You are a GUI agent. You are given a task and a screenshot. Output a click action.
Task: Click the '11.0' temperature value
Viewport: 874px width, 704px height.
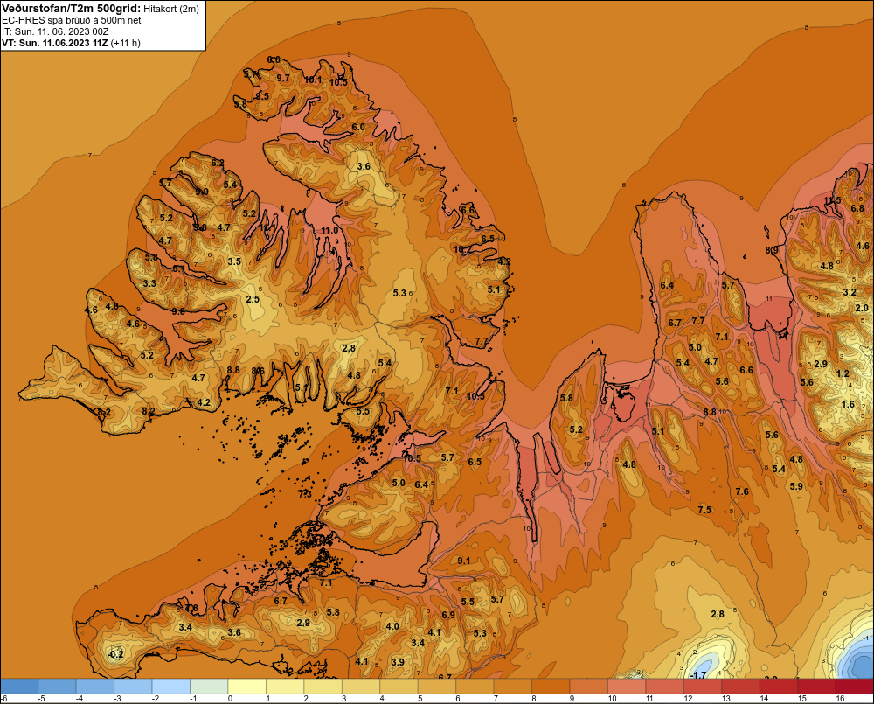(x=329, y=230)
